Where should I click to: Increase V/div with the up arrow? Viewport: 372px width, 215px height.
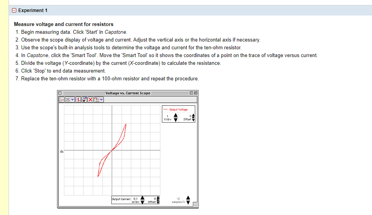[x=176, y=115]
